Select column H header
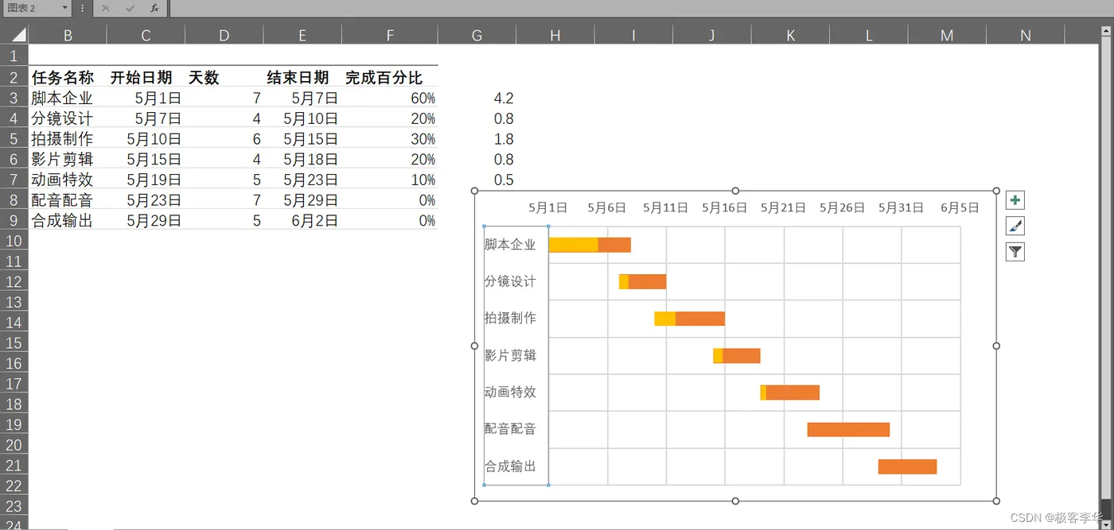This screenshot has height=530, width=1114. (x=555, y=35)
